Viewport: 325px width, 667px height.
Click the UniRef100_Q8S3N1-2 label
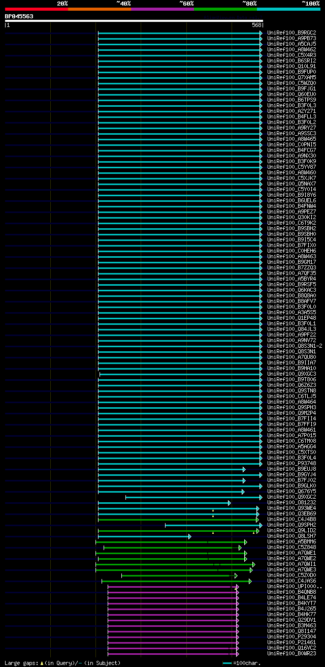click(295, 346)
